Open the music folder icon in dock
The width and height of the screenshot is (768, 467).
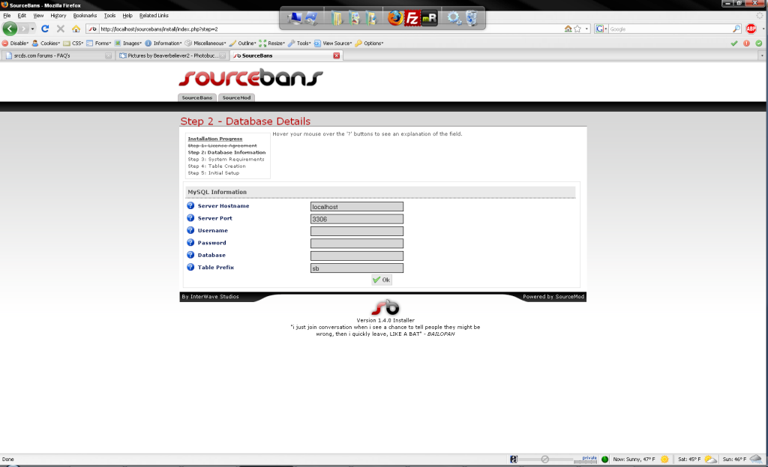point(371,19)
